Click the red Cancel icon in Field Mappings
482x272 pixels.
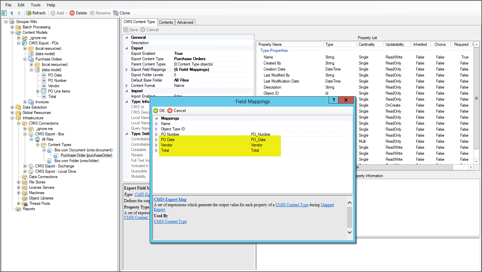tap(170, 111)
